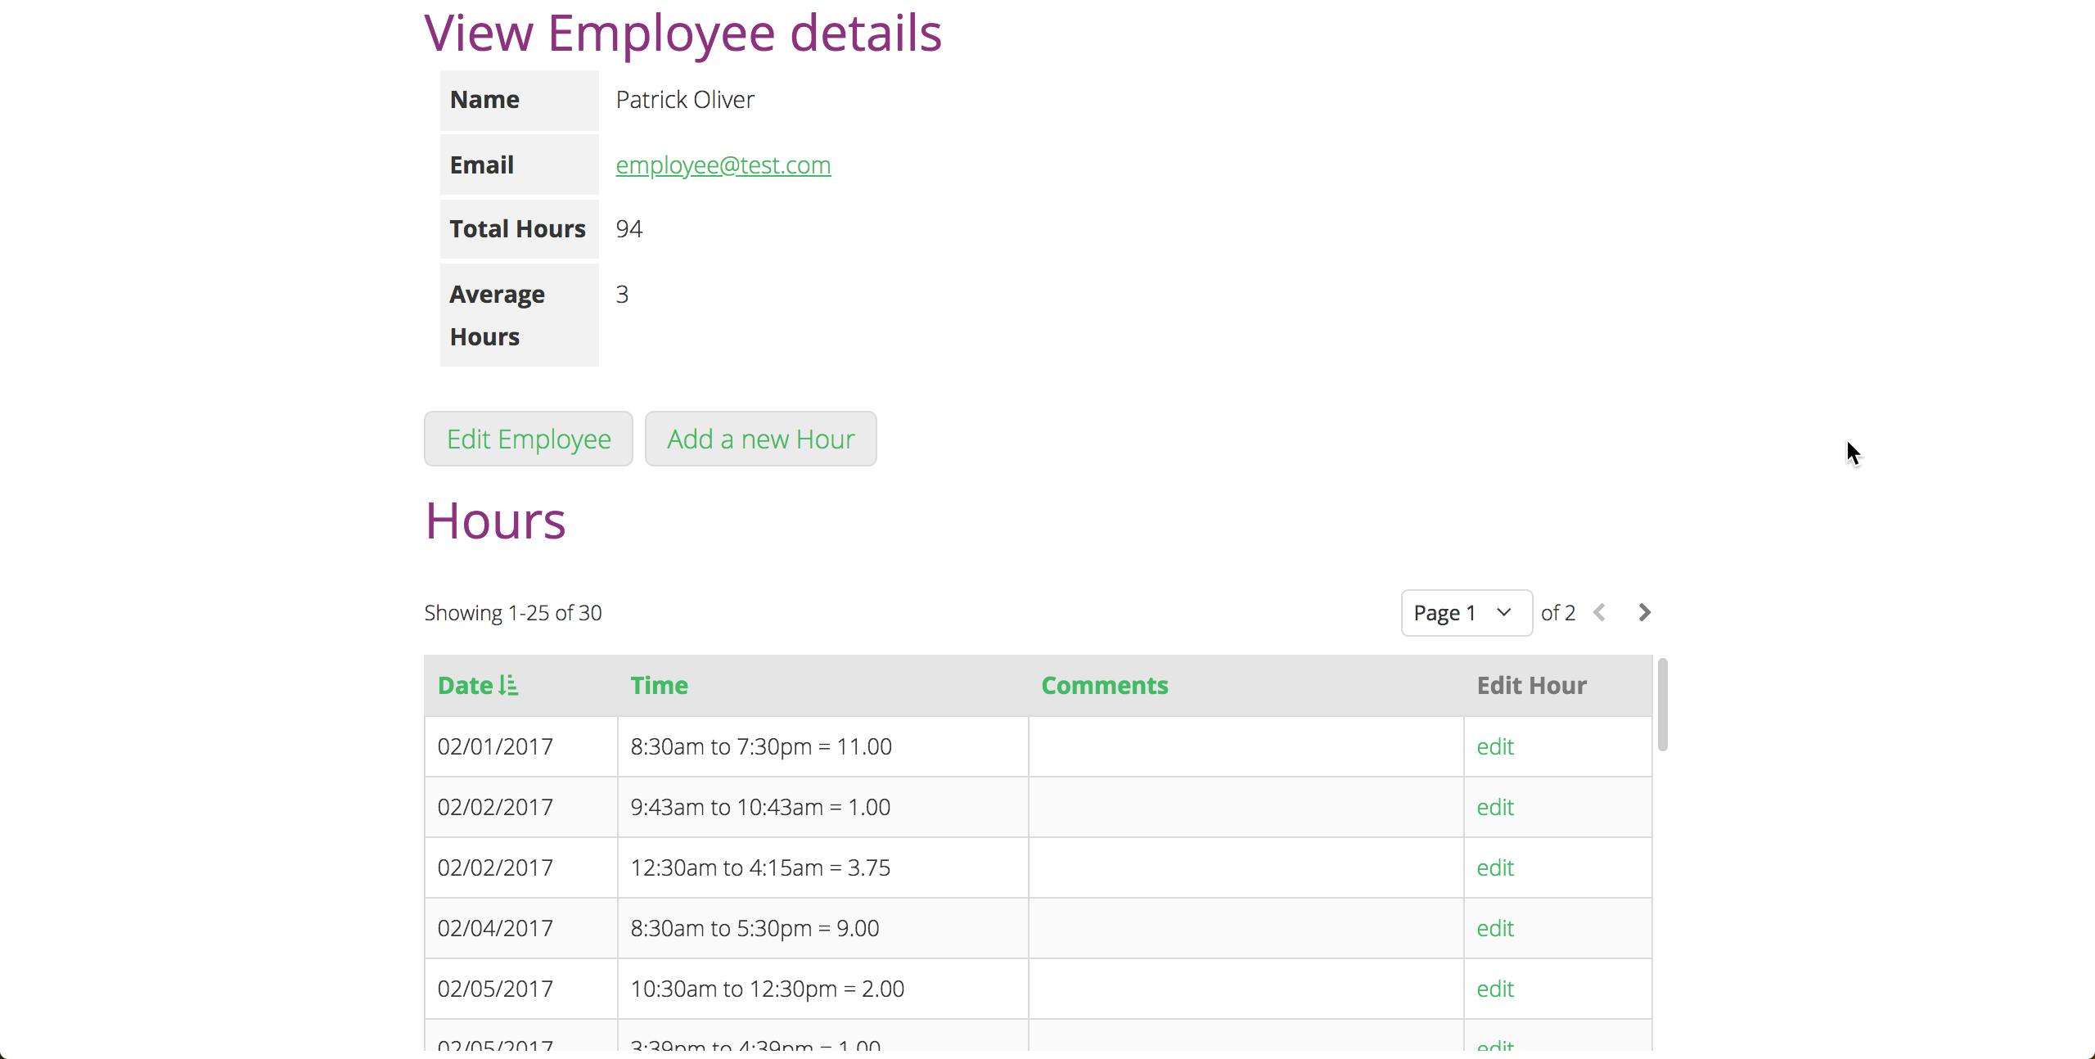Viewport: 2095px width, 1059px height.
Task: Click the Time column header
Action: (660, 685)
